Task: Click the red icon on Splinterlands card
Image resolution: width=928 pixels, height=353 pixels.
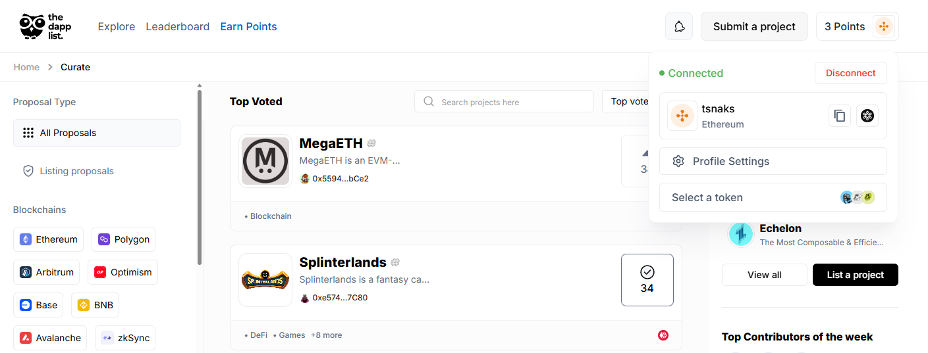Action: click(x=663, y=335)
